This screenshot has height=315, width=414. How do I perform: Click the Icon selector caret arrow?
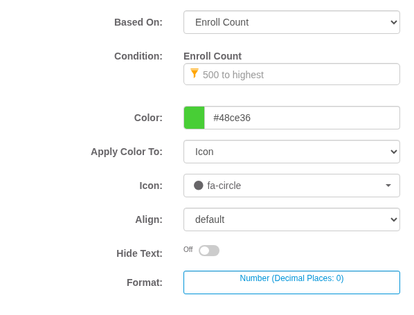point(388,186)
